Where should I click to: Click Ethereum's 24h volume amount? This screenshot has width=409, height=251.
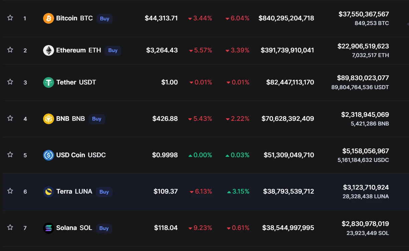tap(363, 46)
